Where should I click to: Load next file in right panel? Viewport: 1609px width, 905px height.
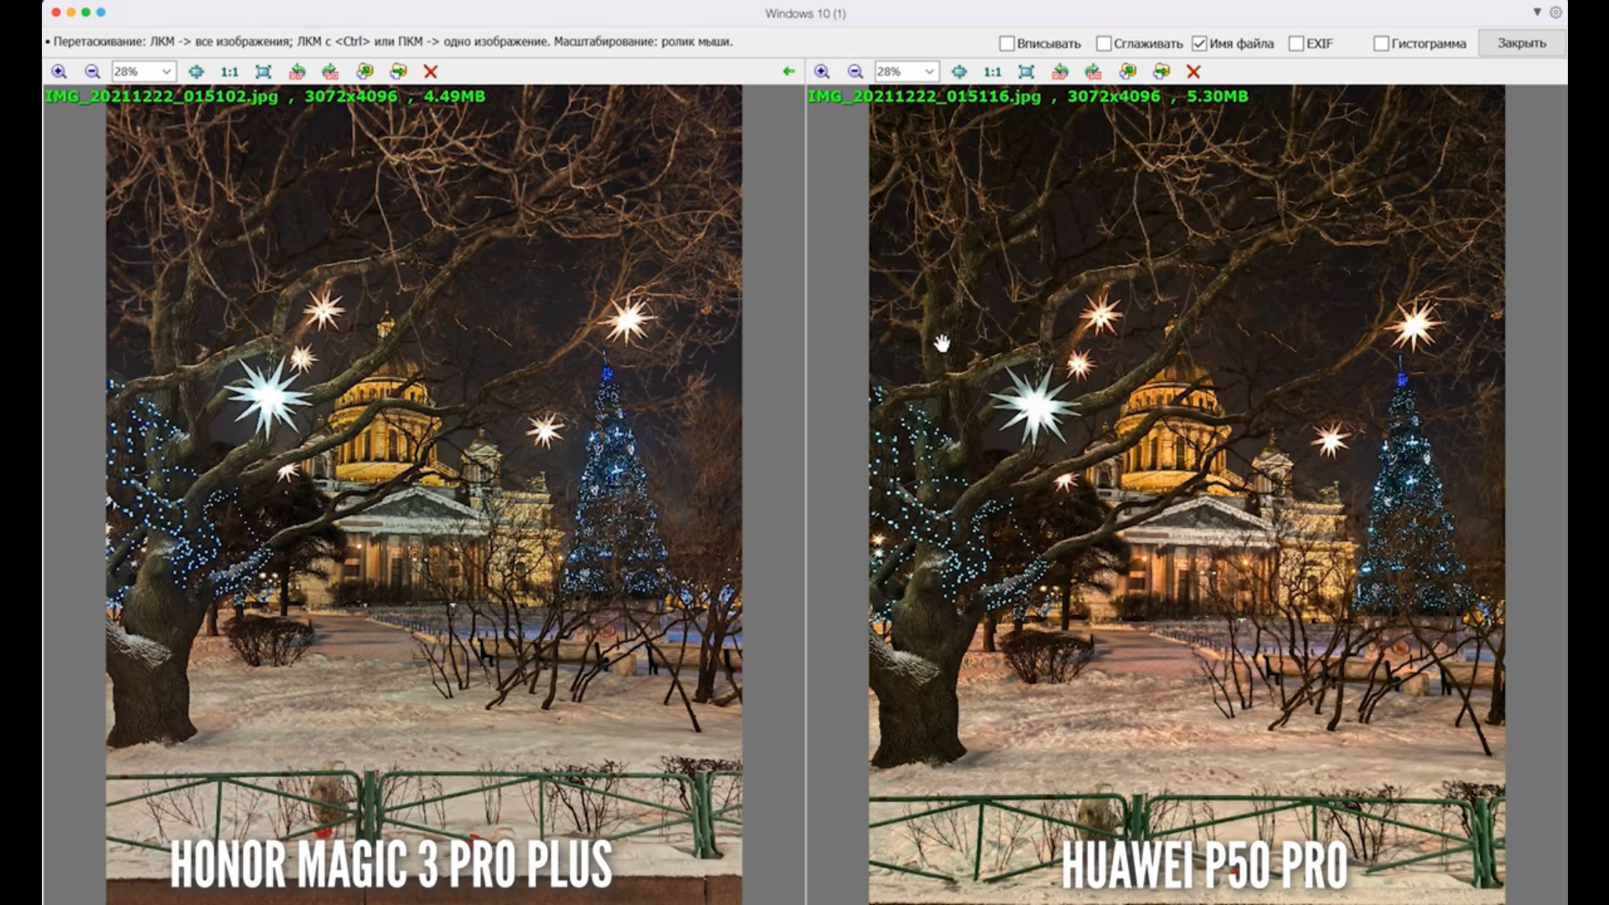(x=1161, y=72)
